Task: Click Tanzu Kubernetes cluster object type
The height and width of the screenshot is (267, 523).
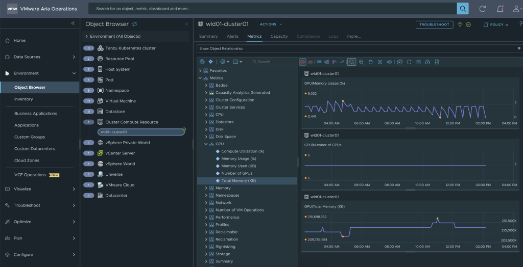Action: [130, 48]
